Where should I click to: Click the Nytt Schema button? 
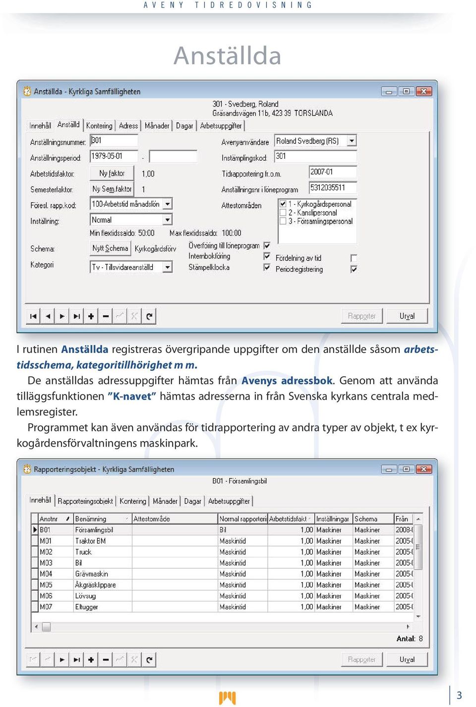point(110,248)
